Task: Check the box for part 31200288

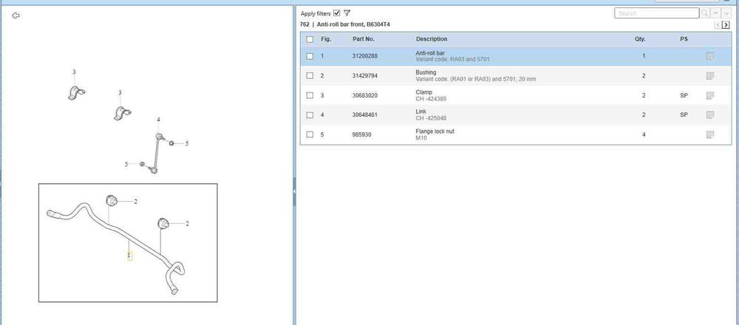Action: click(310, 56)
